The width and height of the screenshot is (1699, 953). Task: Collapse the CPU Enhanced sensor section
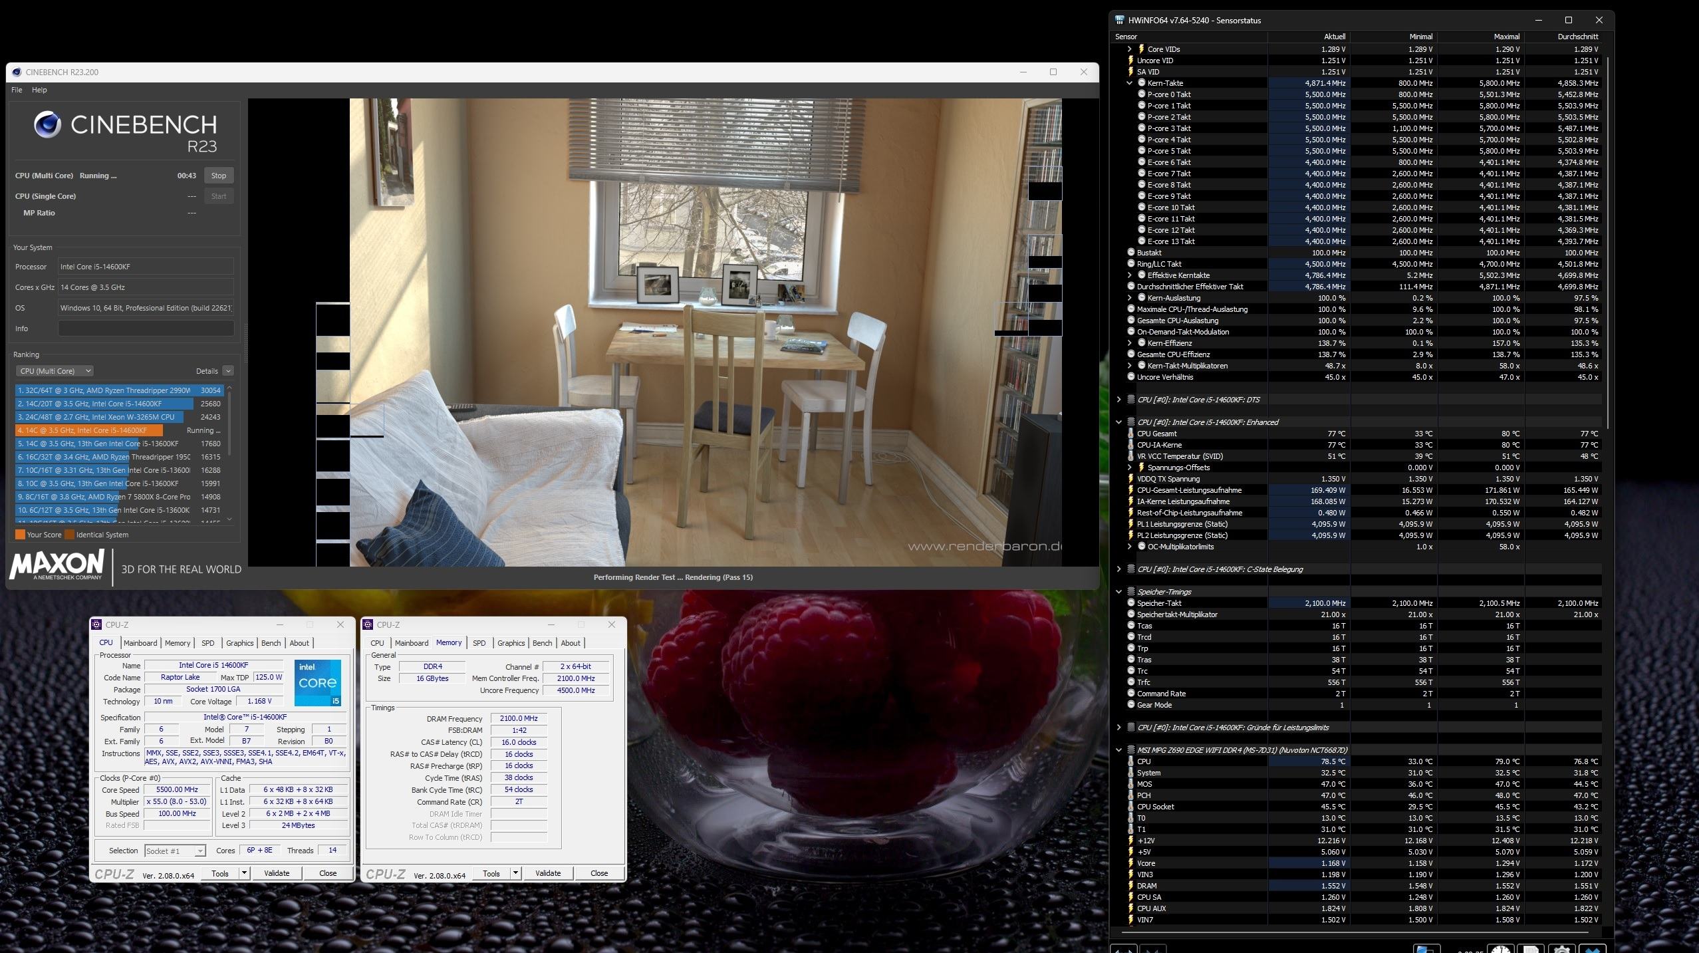point(1118,422)
